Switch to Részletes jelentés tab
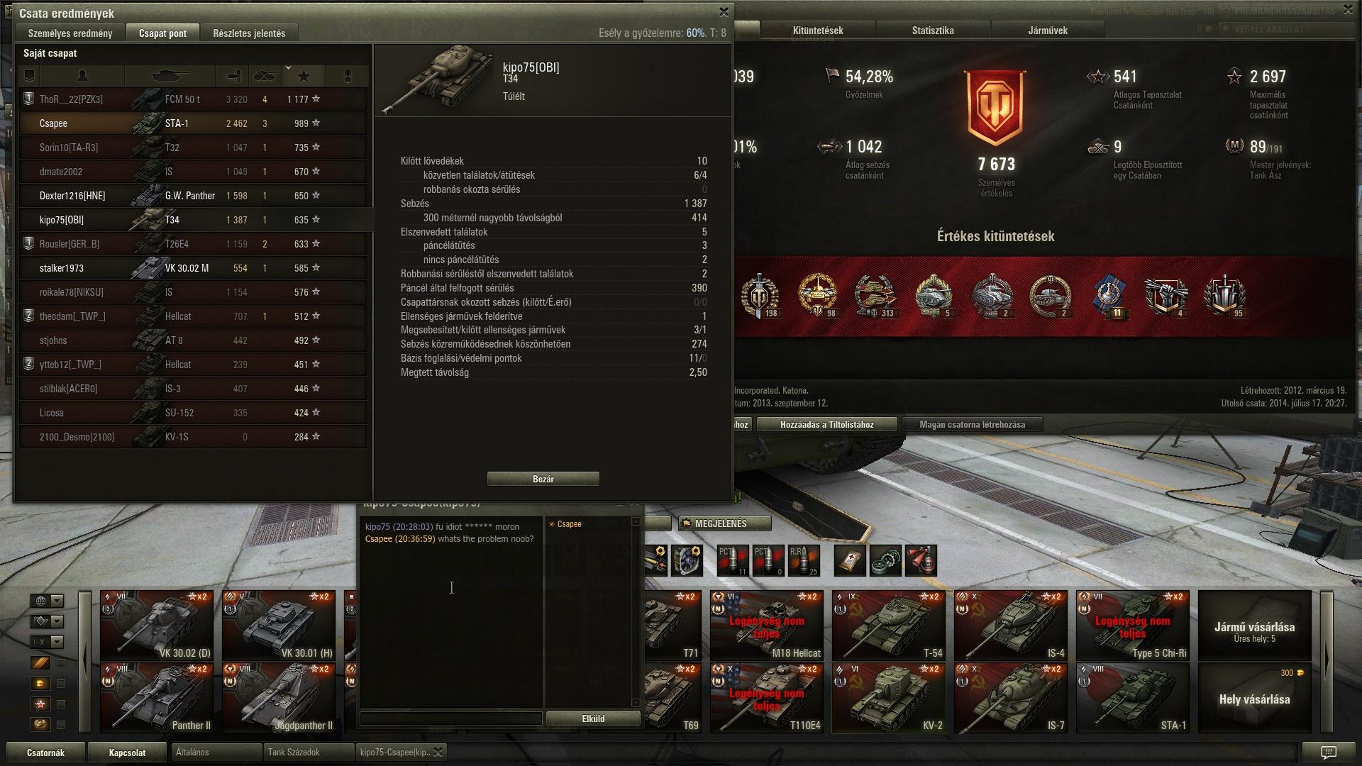Screen dimensions: 1362x766 (x=249, y=33)
